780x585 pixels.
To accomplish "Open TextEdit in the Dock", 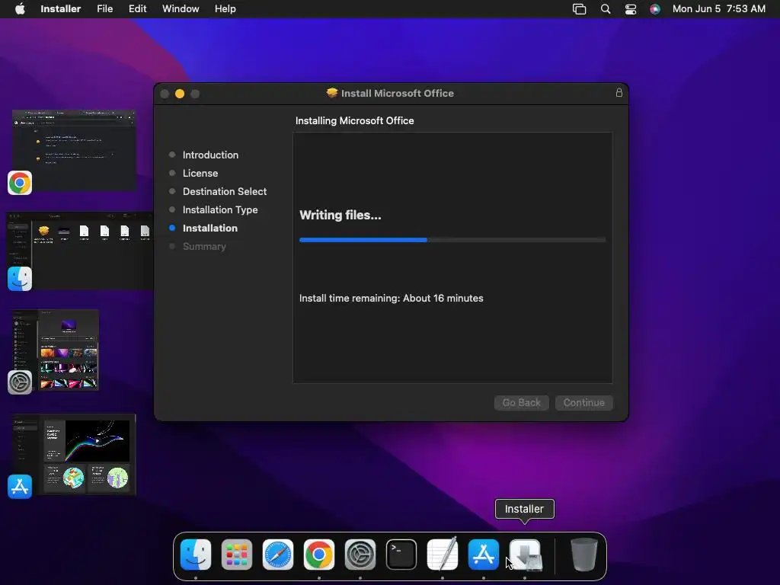I will pyautogui.click(x=443, y=555).
